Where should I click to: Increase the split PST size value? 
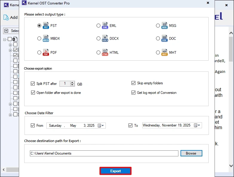pos(72,82)
